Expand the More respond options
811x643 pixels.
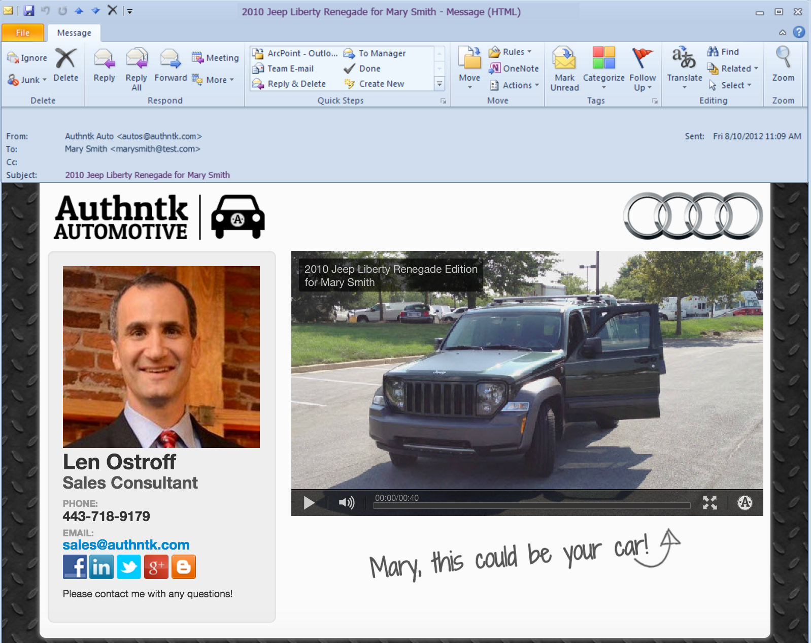(x=213, y=80)
